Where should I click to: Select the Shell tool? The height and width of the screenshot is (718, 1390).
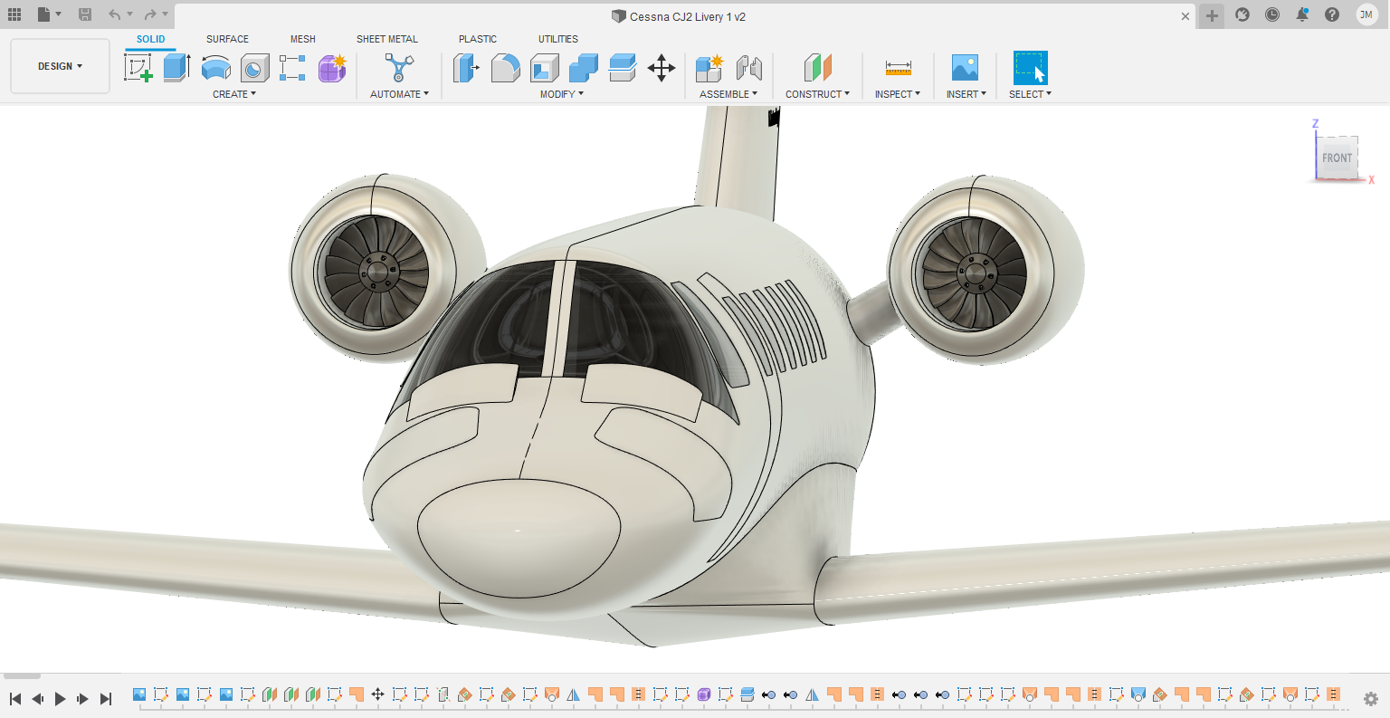(545, 68)
